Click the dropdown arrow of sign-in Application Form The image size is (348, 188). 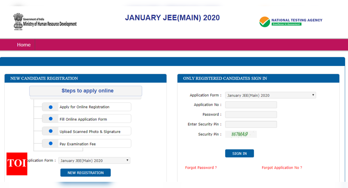pos(313,95)
